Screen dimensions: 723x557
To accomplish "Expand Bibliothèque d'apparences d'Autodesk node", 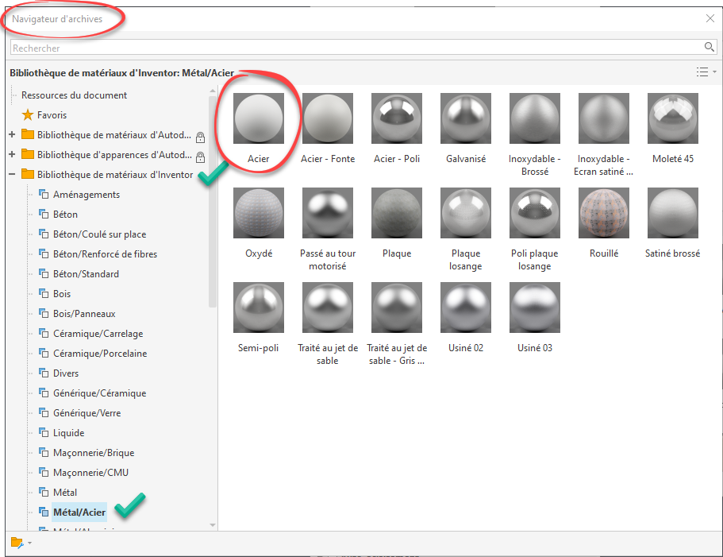I will (12, 155).
